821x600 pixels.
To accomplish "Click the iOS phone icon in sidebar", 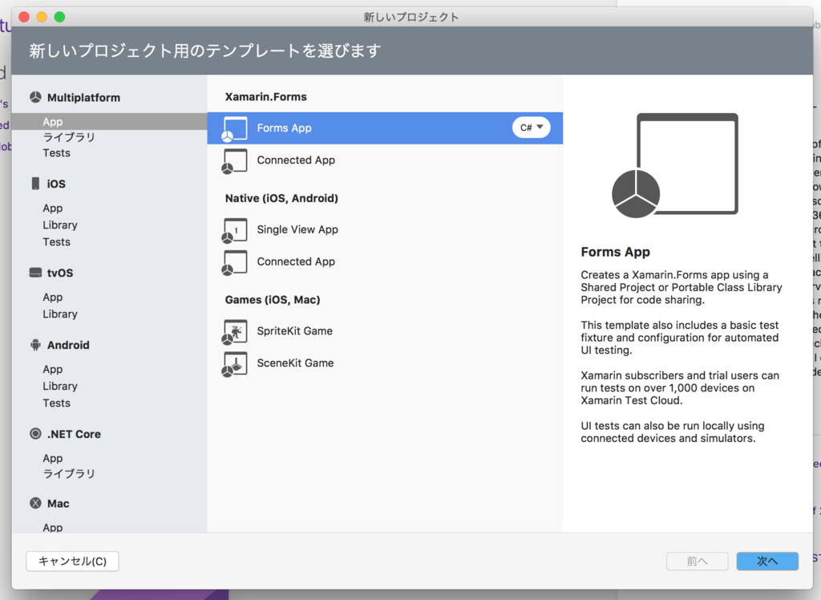I will coord(35,184).
